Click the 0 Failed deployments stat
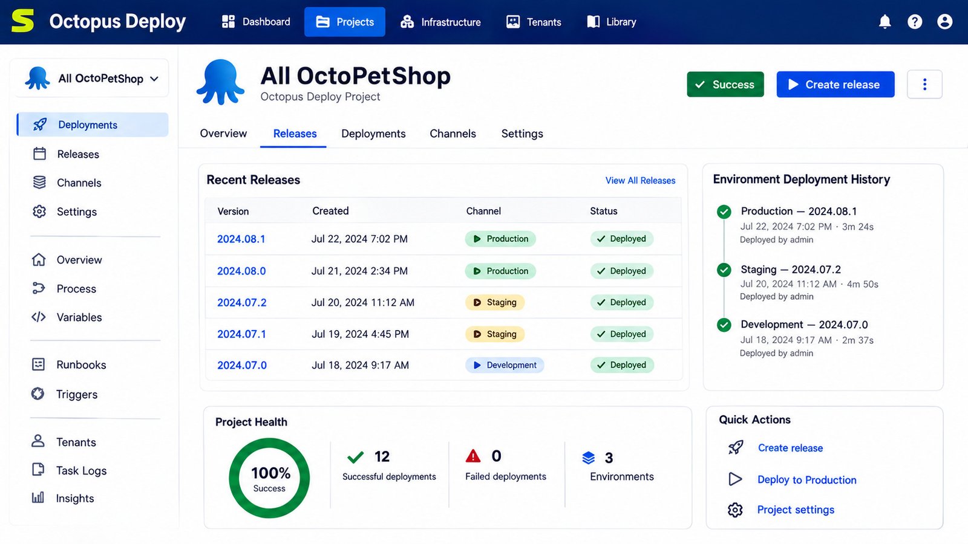 [x=506, y=465]
